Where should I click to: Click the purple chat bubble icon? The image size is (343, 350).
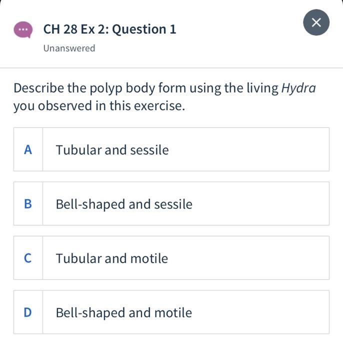point(23,29)
